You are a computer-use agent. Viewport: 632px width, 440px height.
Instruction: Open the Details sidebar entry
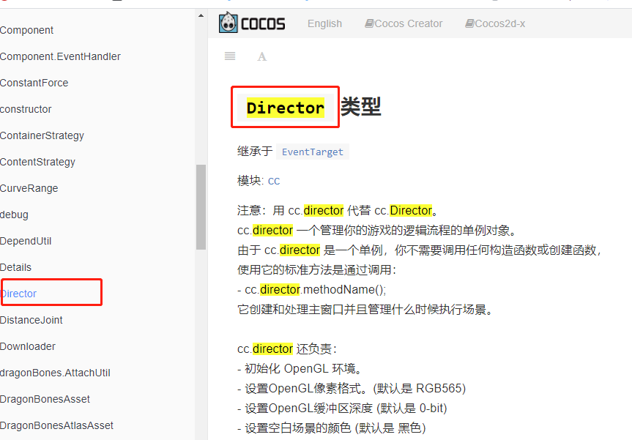click(15, 267)
